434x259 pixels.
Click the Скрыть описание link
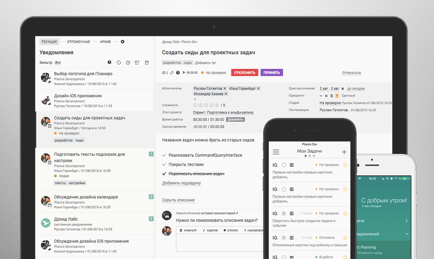(x=178, y=200)
